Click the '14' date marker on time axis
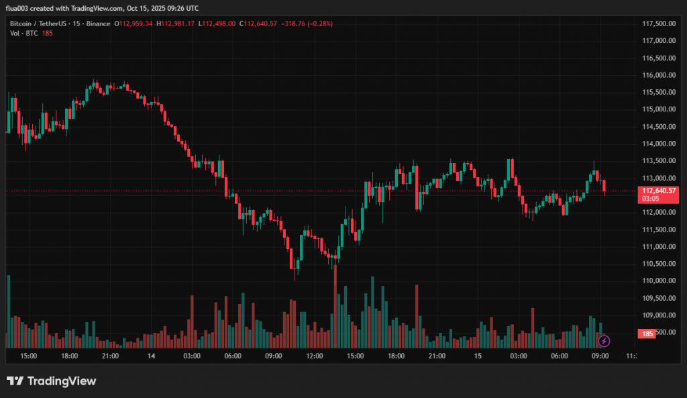The image size is (687, 398). (152, 356)
